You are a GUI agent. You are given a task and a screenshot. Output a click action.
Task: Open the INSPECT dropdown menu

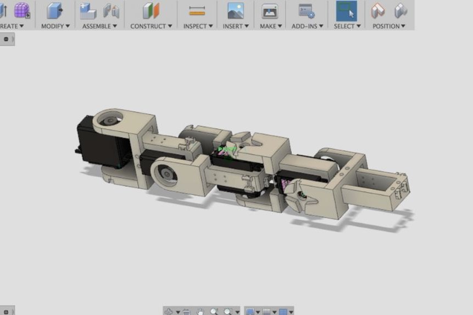point(198,26)
